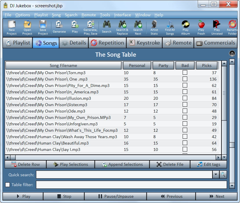240x203 pixels.
Task: Open the File menu
Action: click(8, 15)
